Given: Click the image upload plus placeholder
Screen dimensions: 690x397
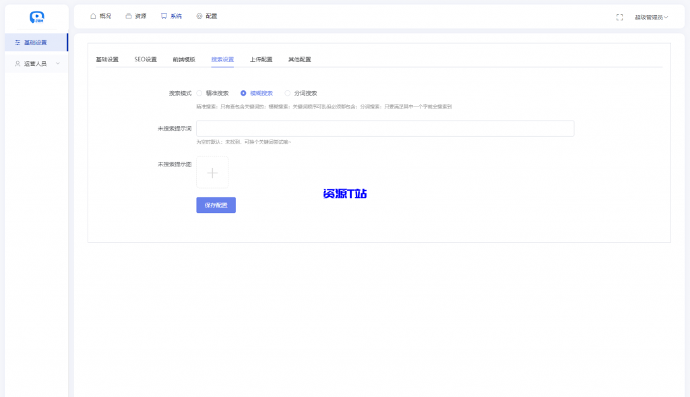Looking at the screenshot, I should [x=212, y=172].
